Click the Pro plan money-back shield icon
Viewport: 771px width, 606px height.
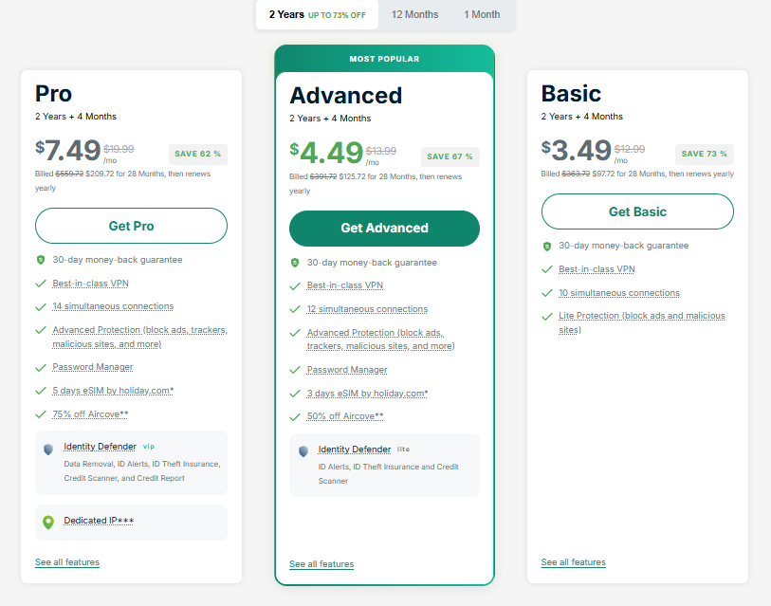click(41, 260)
